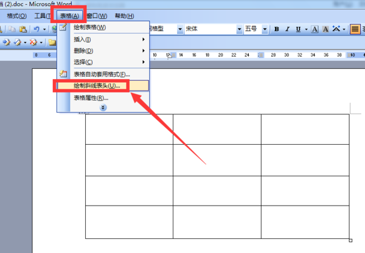The image size is (365, 253).
Task: Click the first row, first column table cell
Action: pyautogui.click(x=129, y=129)
